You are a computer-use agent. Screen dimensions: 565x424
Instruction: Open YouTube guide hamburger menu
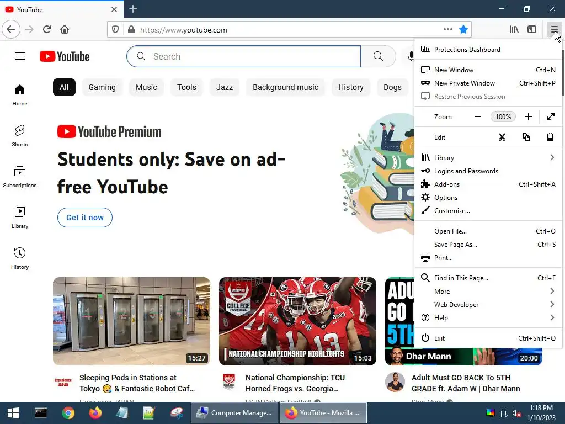[20, 56]
